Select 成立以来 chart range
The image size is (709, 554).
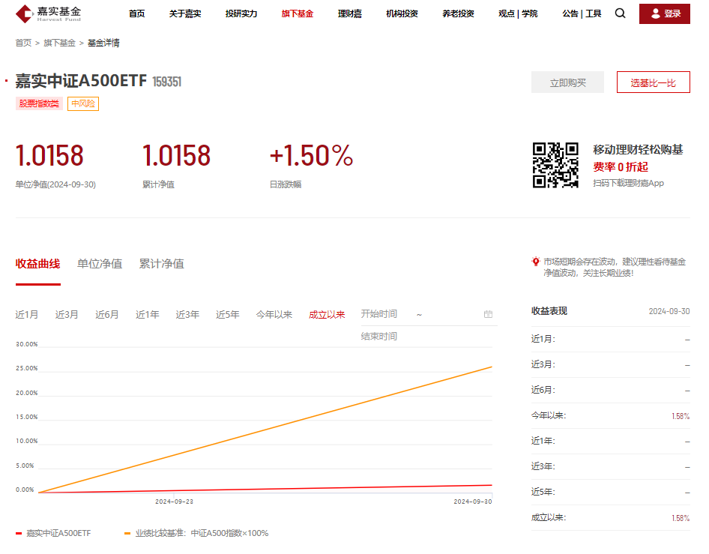327,314
